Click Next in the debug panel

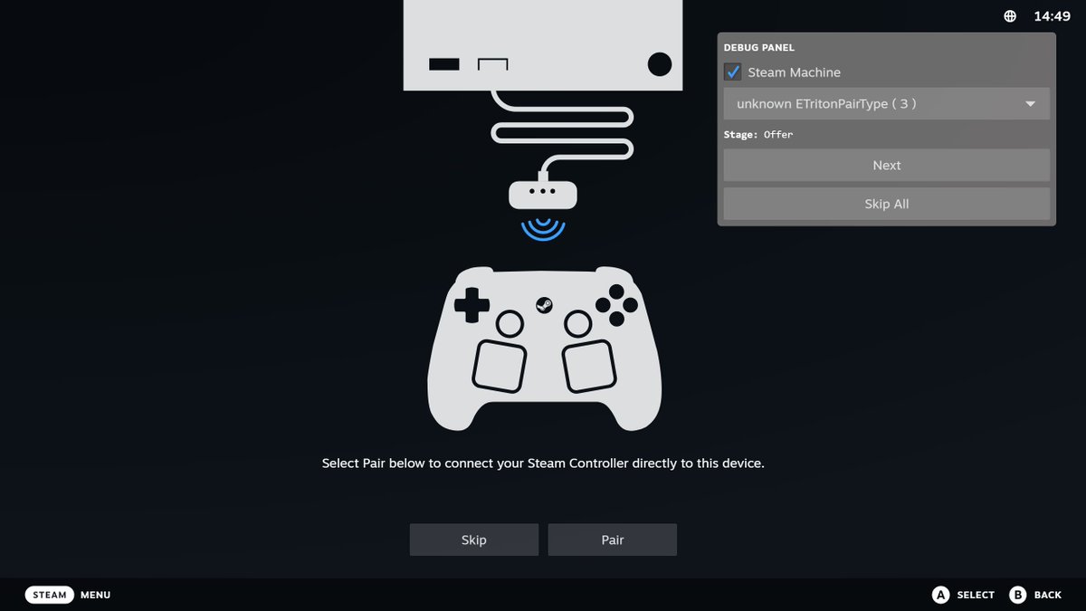(887, 166)
